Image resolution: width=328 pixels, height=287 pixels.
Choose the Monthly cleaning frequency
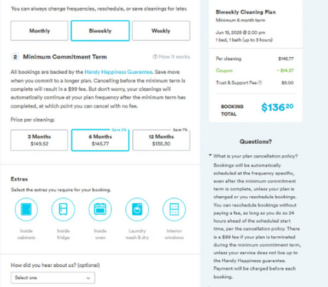(x=39, y=31)
